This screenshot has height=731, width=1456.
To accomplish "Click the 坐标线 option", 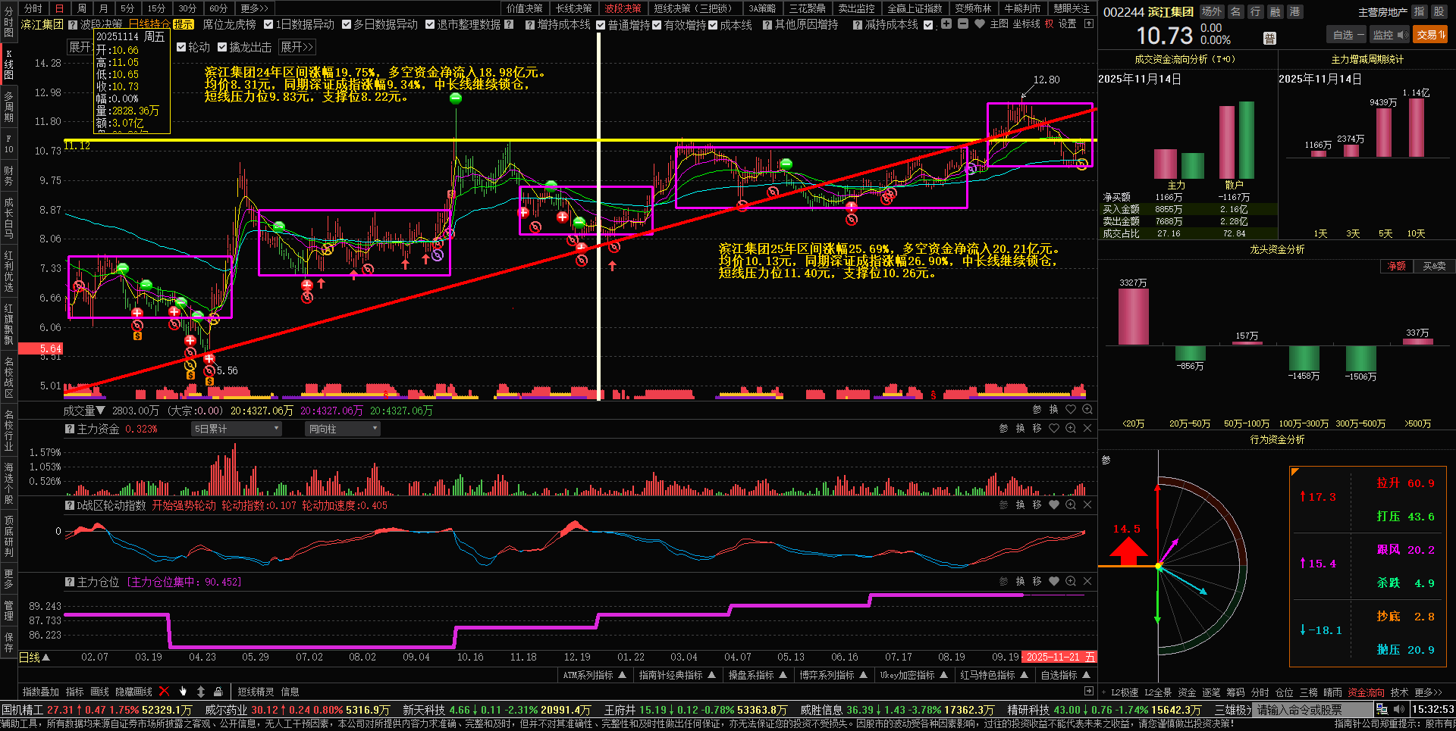I will [1026, 24].
